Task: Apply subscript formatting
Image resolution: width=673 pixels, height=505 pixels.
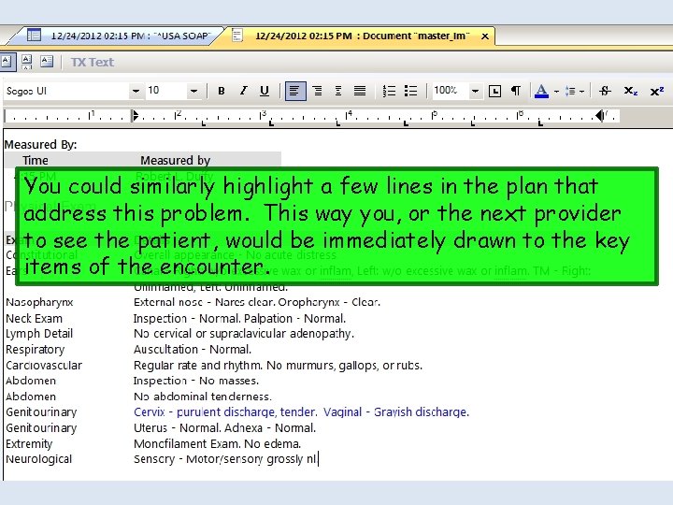Action: (x=630, y=91)
